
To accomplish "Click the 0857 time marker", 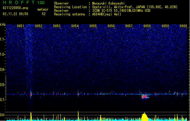I will coord(129,26).
